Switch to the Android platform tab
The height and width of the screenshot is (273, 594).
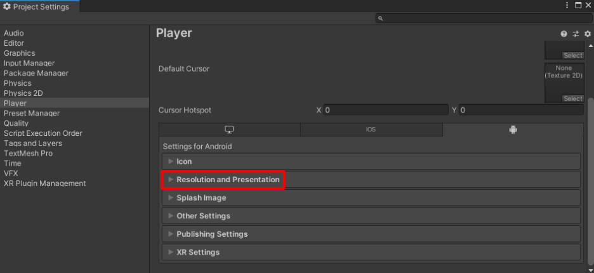[513, 130]
